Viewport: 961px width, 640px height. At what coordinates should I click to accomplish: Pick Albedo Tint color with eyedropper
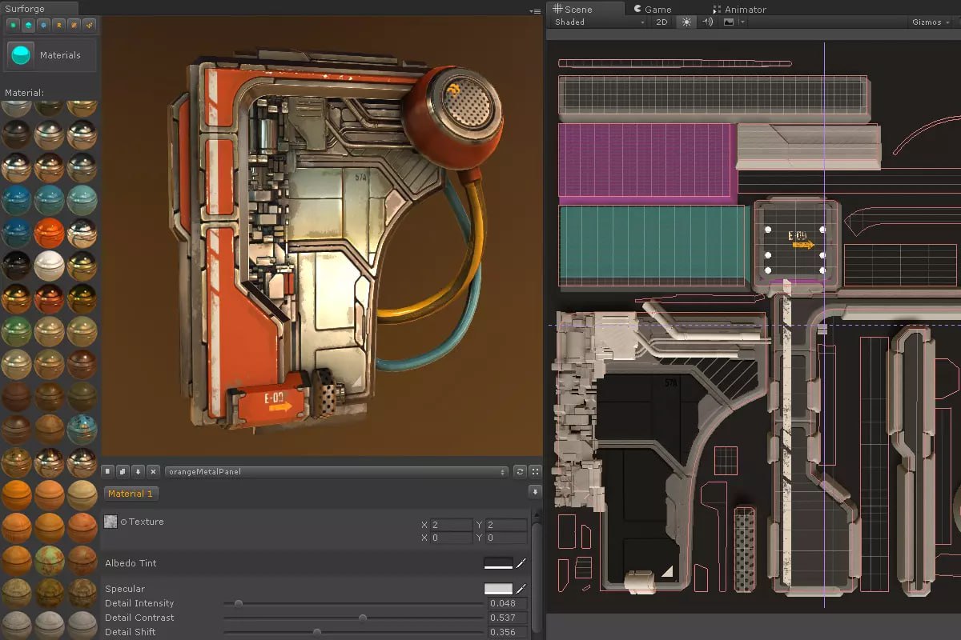click(x=521, y=563)
